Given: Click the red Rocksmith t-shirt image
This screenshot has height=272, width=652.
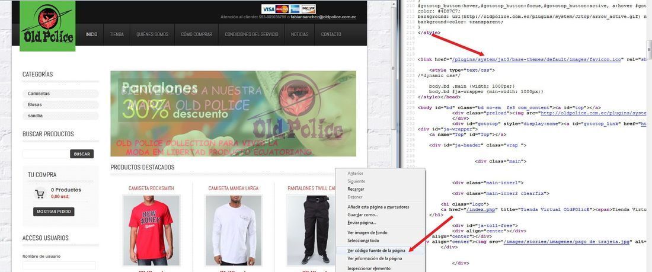Looking at the screenshot, I should (x=151, y=231).
